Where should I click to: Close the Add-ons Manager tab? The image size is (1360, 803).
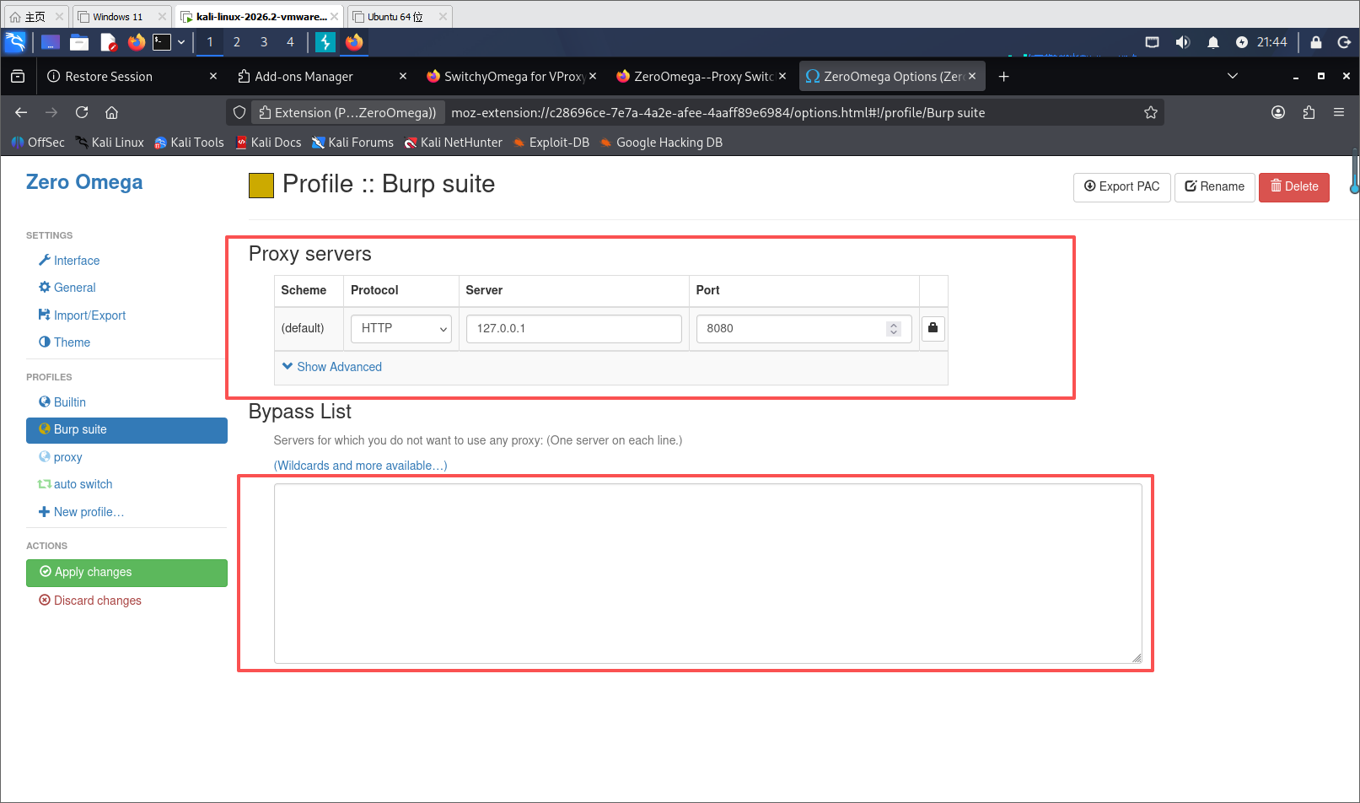coord(403,76)
